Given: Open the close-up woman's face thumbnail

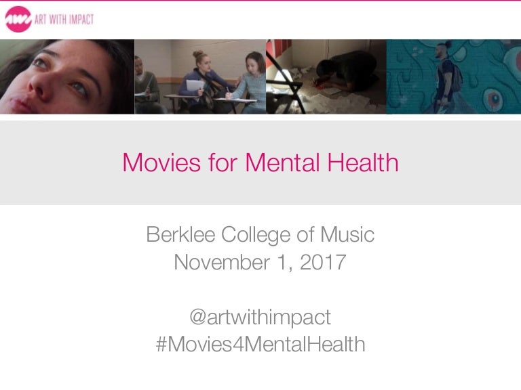Looking at the screenshot, I should (x=67, y=77).
